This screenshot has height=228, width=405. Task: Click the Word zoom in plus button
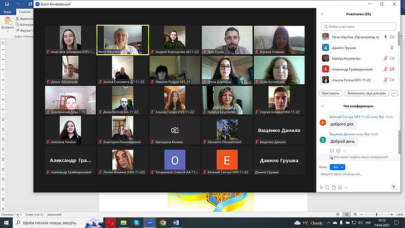(392, 214)
